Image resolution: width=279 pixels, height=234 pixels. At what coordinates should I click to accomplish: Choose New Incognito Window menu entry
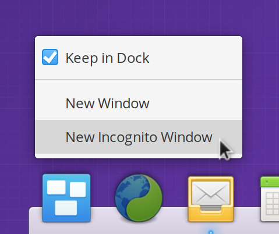click(x=139, y=137)
